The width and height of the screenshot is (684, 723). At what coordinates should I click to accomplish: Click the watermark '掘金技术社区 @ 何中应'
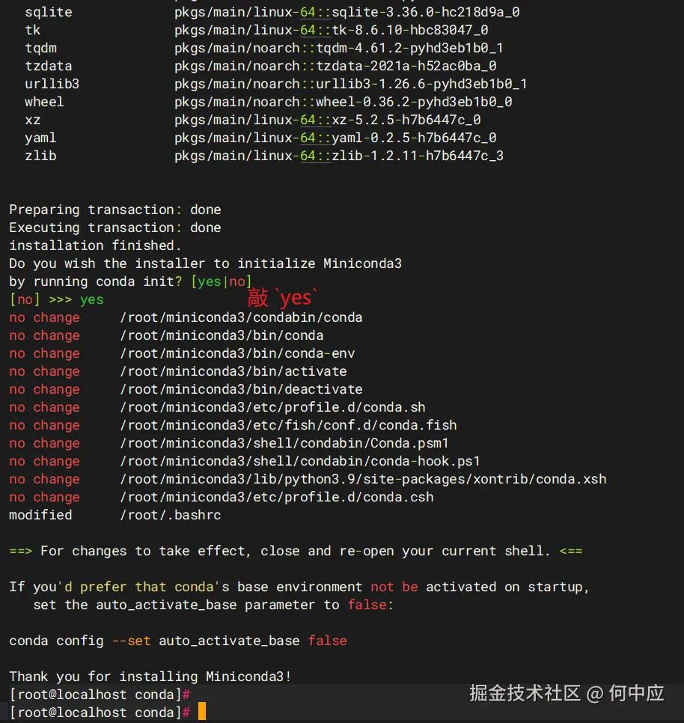(x=567, y=693)
